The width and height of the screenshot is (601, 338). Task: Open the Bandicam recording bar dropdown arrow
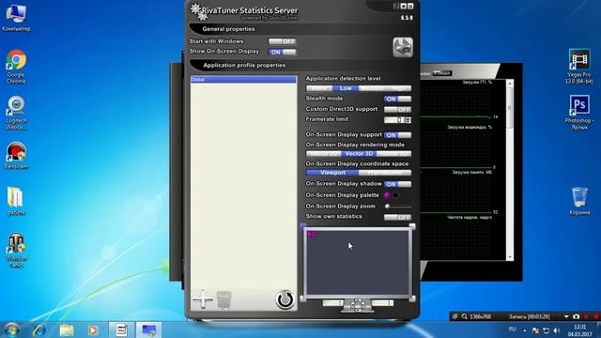[566, 316]
